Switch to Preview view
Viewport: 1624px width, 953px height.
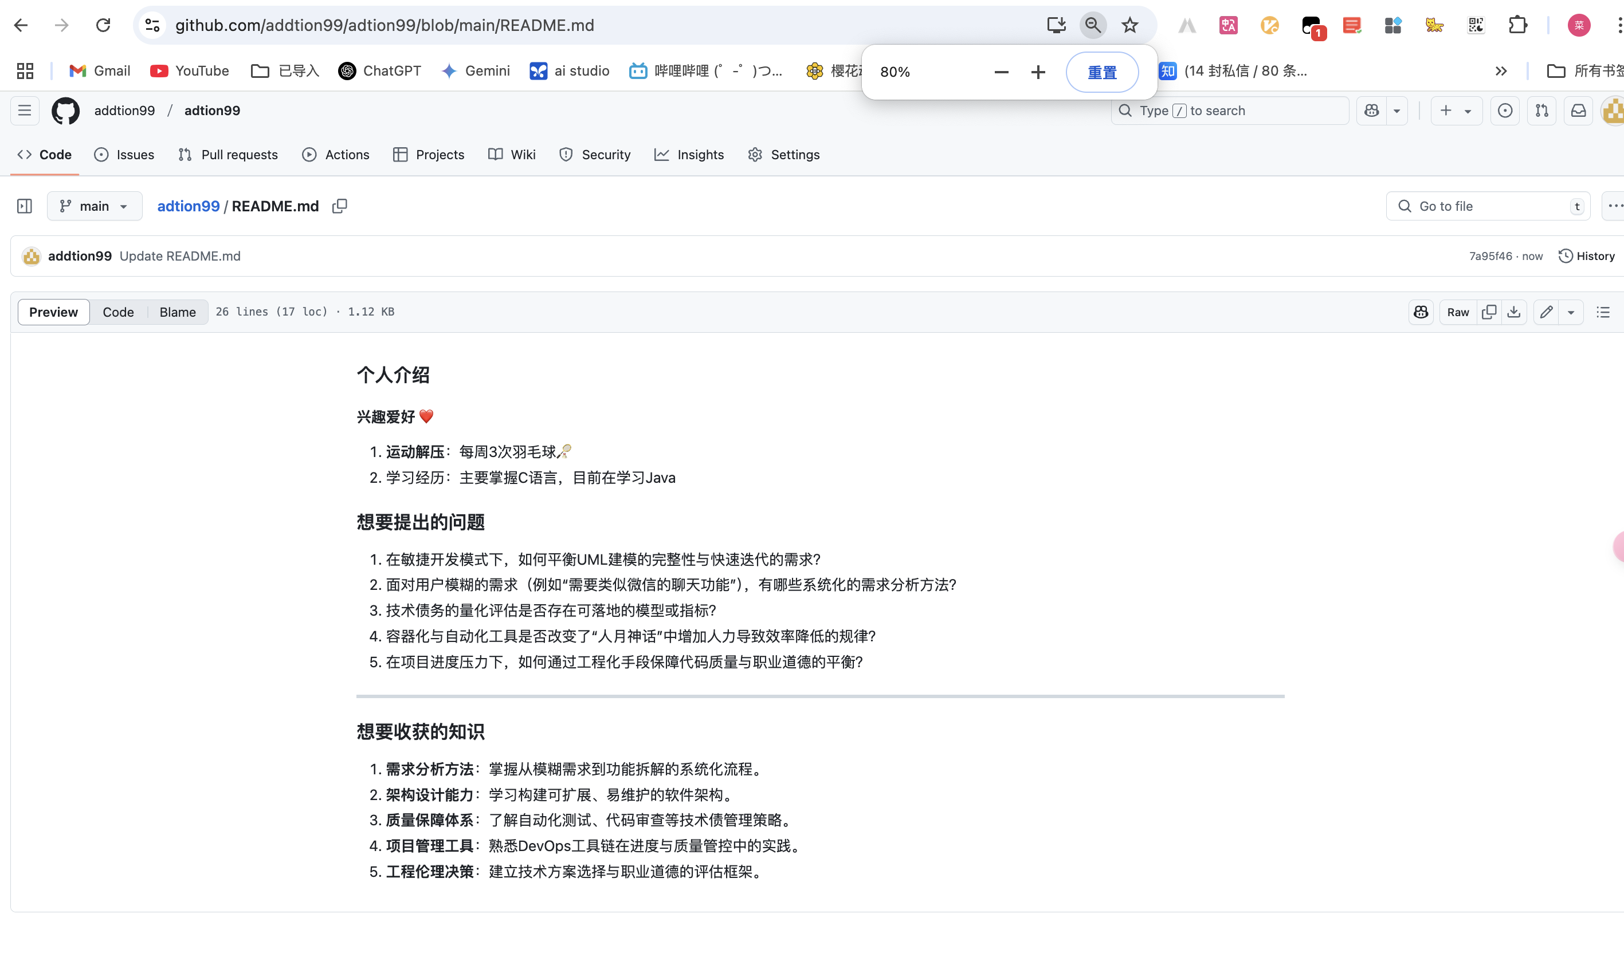tap(53, 312)
